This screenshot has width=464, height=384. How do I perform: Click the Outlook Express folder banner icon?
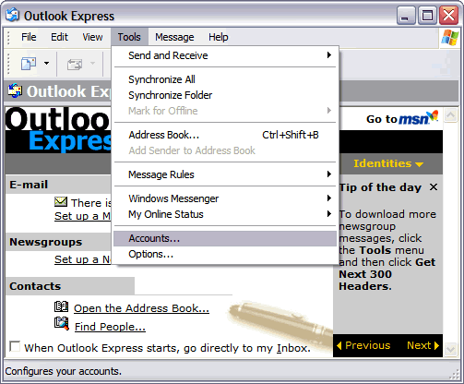point(15,91)
